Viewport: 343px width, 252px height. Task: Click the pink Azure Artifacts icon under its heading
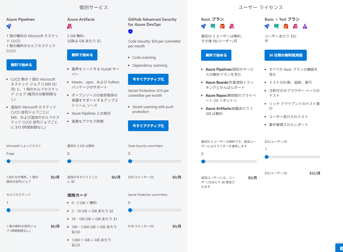coord(69,26)
